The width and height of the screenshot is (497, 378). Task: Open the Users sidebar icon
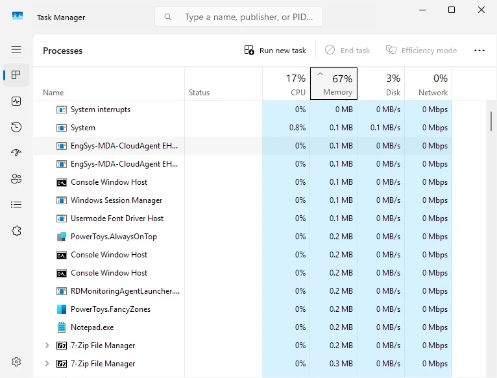click(x=16, y=179)
